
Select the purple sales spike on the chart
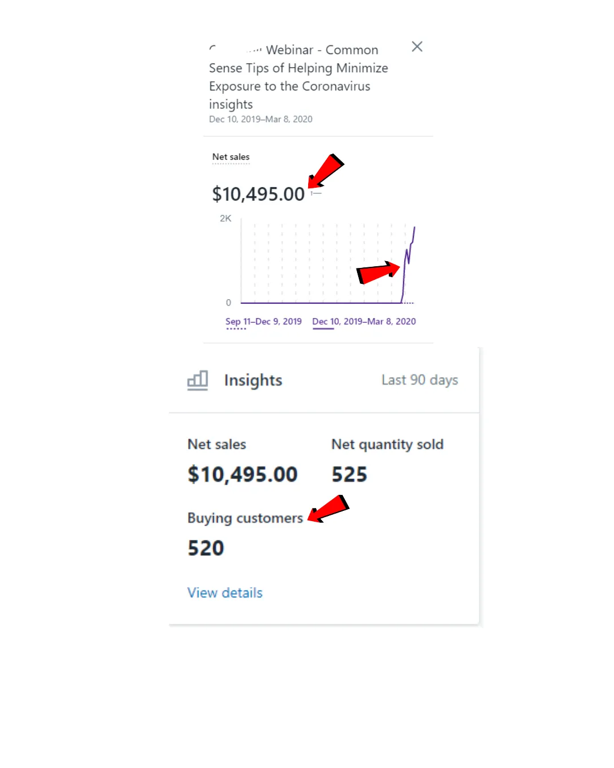(408, 265)
